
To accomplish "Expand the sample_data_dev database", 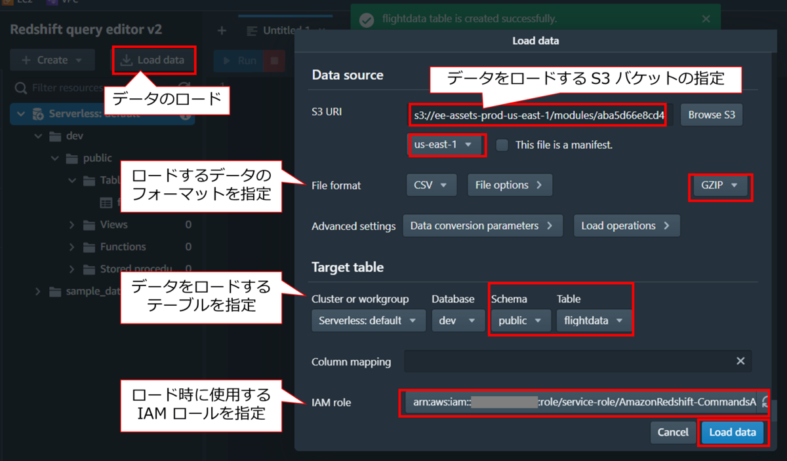I will 38,292.
